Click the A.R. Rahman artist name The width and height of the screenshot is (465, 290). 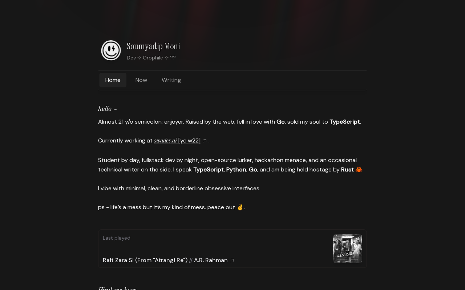211,260
